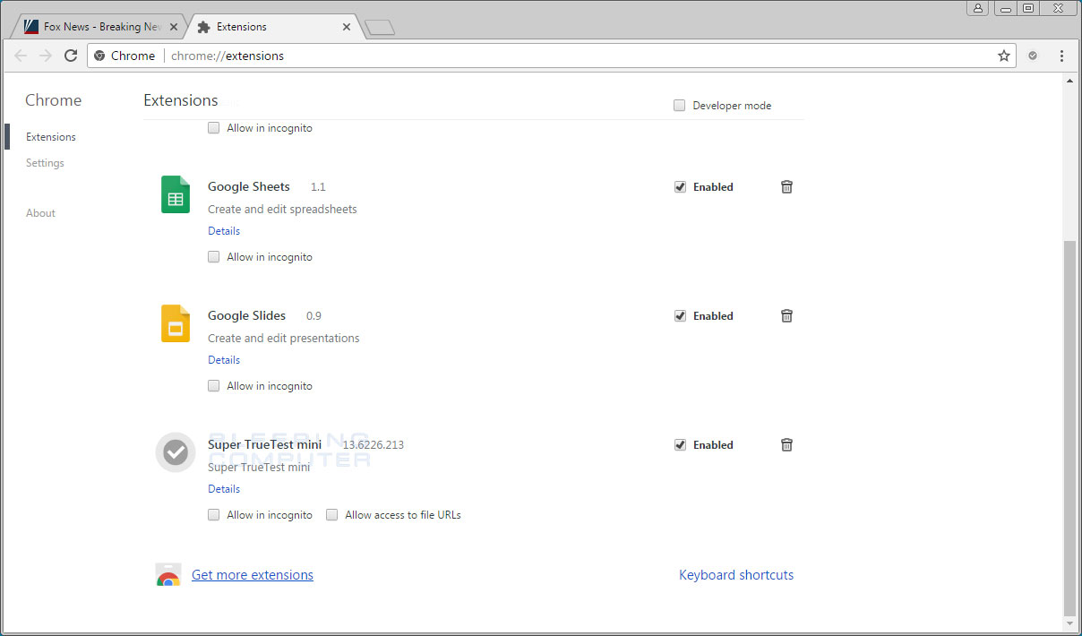This screenshot has height=636, width=1082.
Task: Enable Developer mode
Action: point(679,105)
